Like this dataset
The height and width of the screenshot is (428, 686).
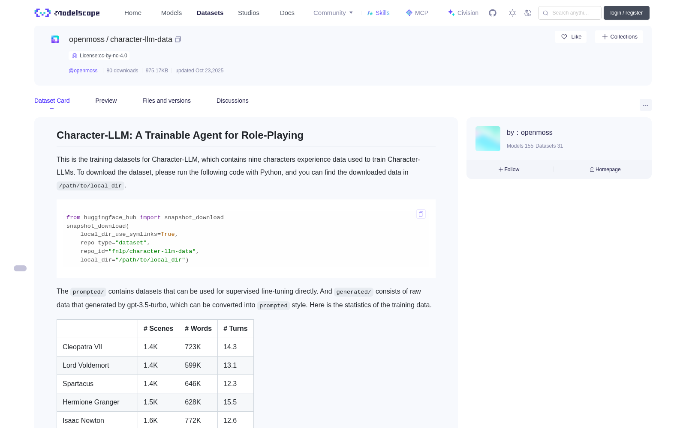pyautogui.click(x=571, y=37)
